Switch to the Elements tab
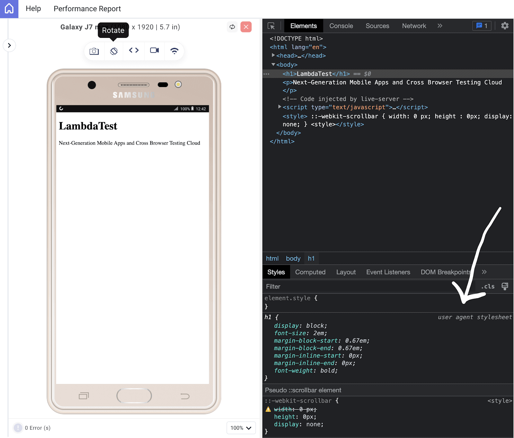This screenshot has height=438, width=514. (x=304, y=26)
